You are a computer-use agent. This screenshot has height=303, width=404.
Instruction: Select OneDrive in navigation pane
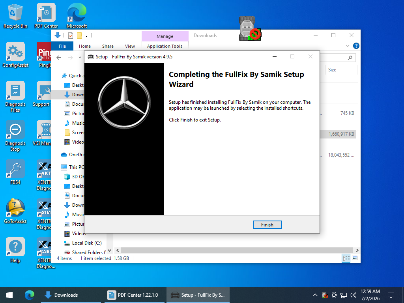(x=73, y=155)
